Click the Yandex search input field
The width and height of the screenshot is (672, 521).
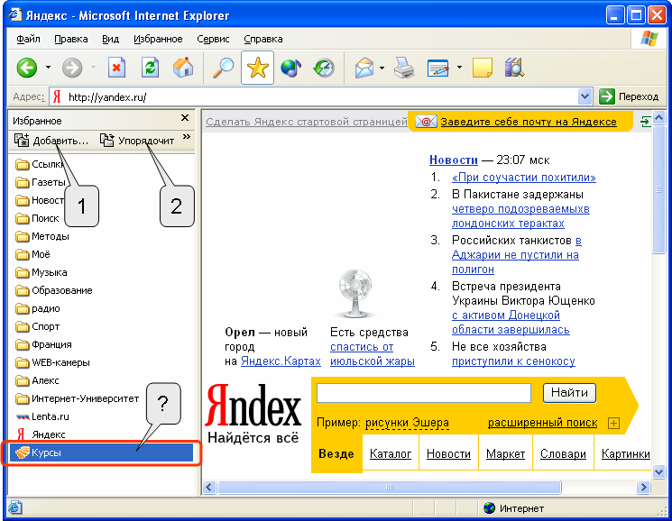[424, 393]
